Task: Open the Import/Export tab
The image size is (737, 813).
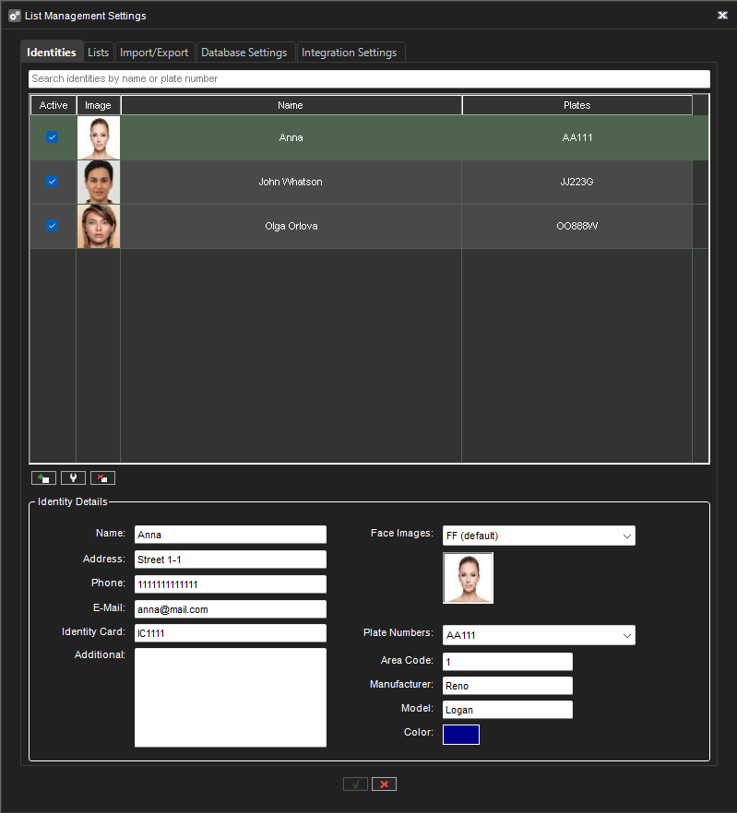Action: (x=154, y=53)
